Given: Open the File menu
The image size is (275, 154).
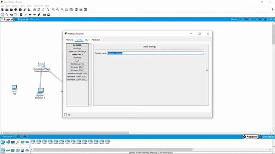Looking at the screenshot, I should click(x=3, y=6).
